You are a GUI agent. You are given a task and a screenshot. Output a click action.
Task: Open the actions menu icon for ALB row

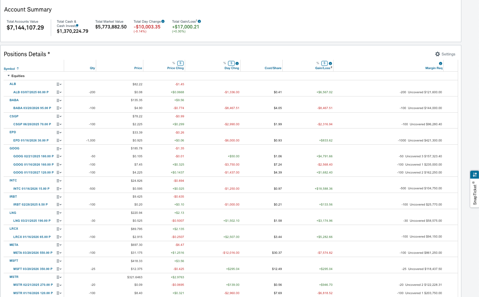coord(59,84)
